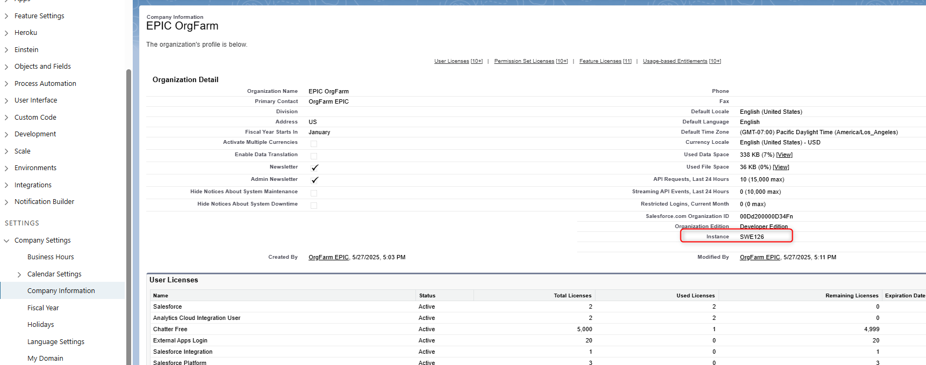
Task: View Used File Space details
Action: coord(781,167)
